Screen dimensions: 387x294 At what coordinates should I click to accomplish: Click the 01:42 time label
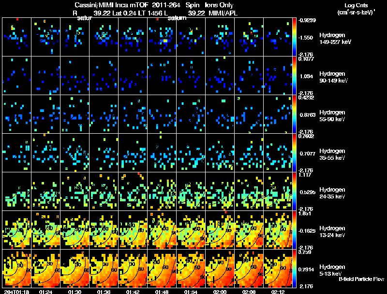pos(133,292)
